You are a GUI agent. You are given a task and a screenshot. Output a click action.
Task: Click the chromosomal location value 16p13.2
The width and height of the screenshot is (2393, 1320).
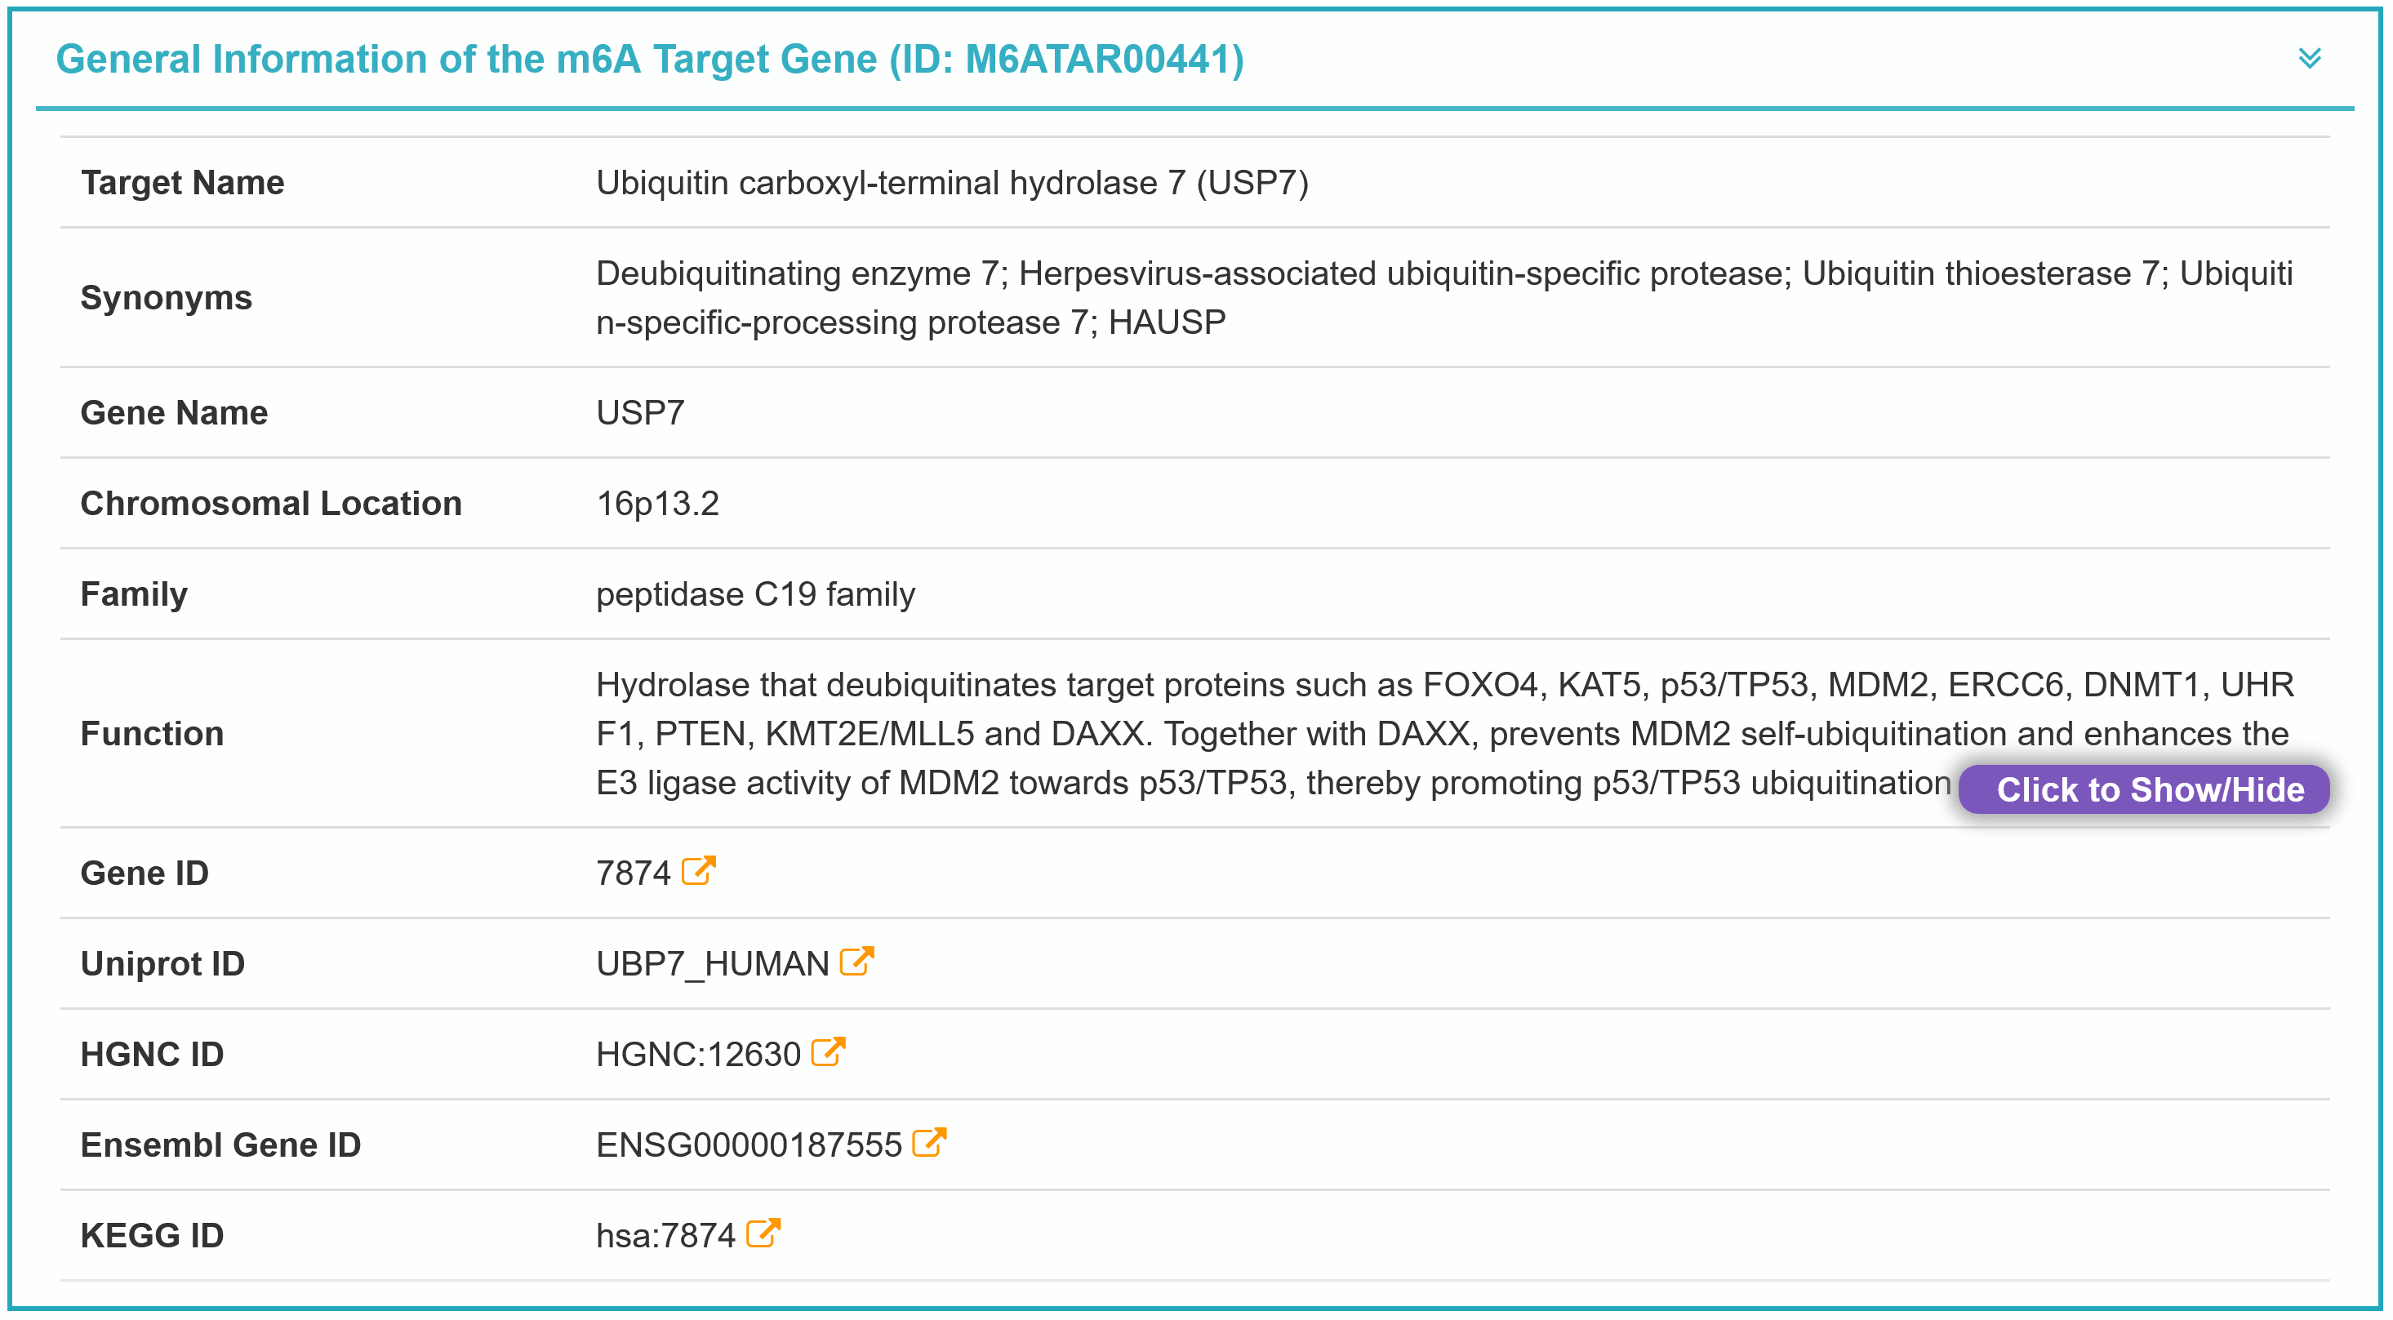click(658, 504)
